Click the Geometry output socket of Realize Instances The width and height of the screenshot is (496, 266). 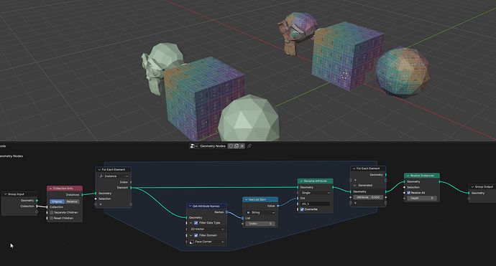point(439,181)
